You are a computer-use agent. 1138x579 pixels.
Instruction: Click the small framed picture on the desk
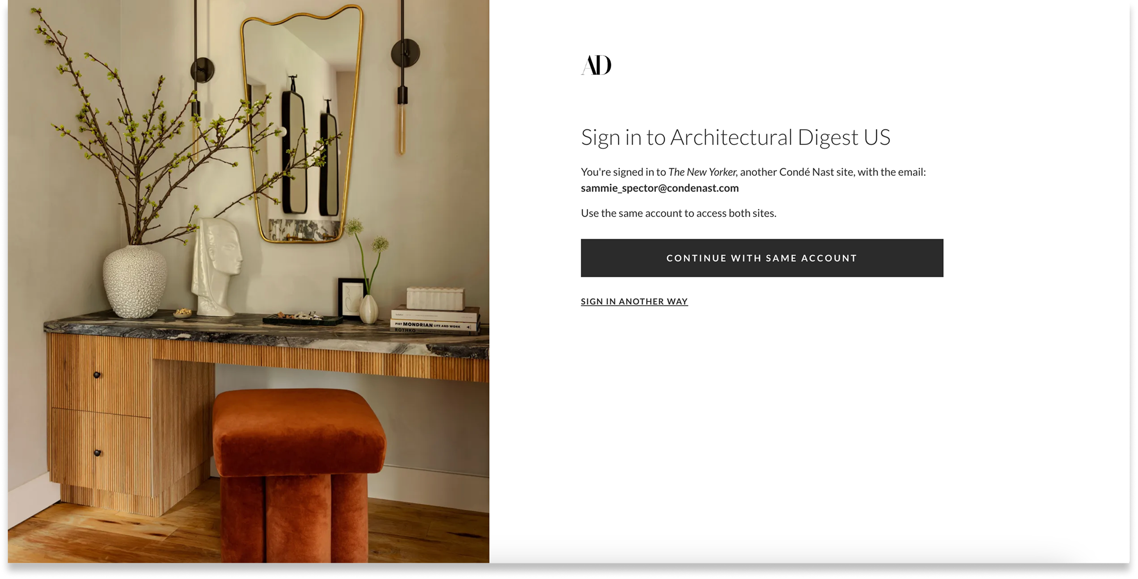pos(351,298)
